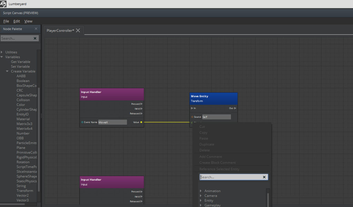Select Collision variable type
The image size is (353, 207).
click(23, 100)
